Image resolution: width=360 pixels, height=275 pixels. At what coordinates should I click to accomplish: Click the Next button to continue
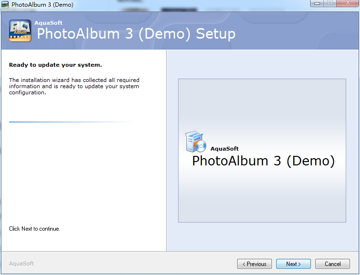coord(293,264)
